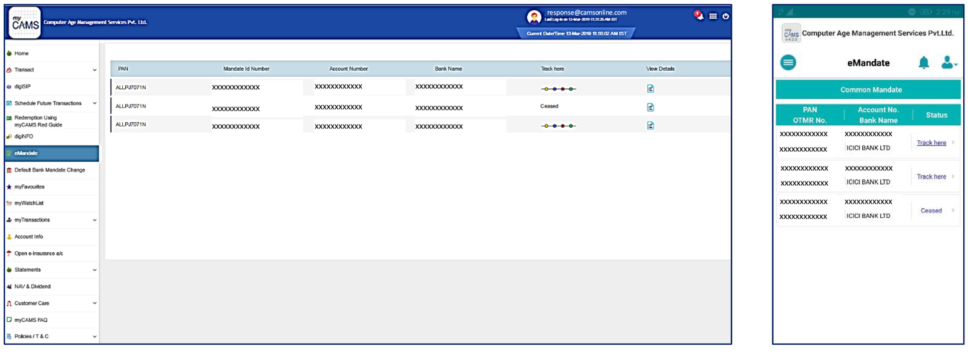Tap the bell notification icon in mobile app
The width and height of the screenshot is (968, 357).
point(923,62)
